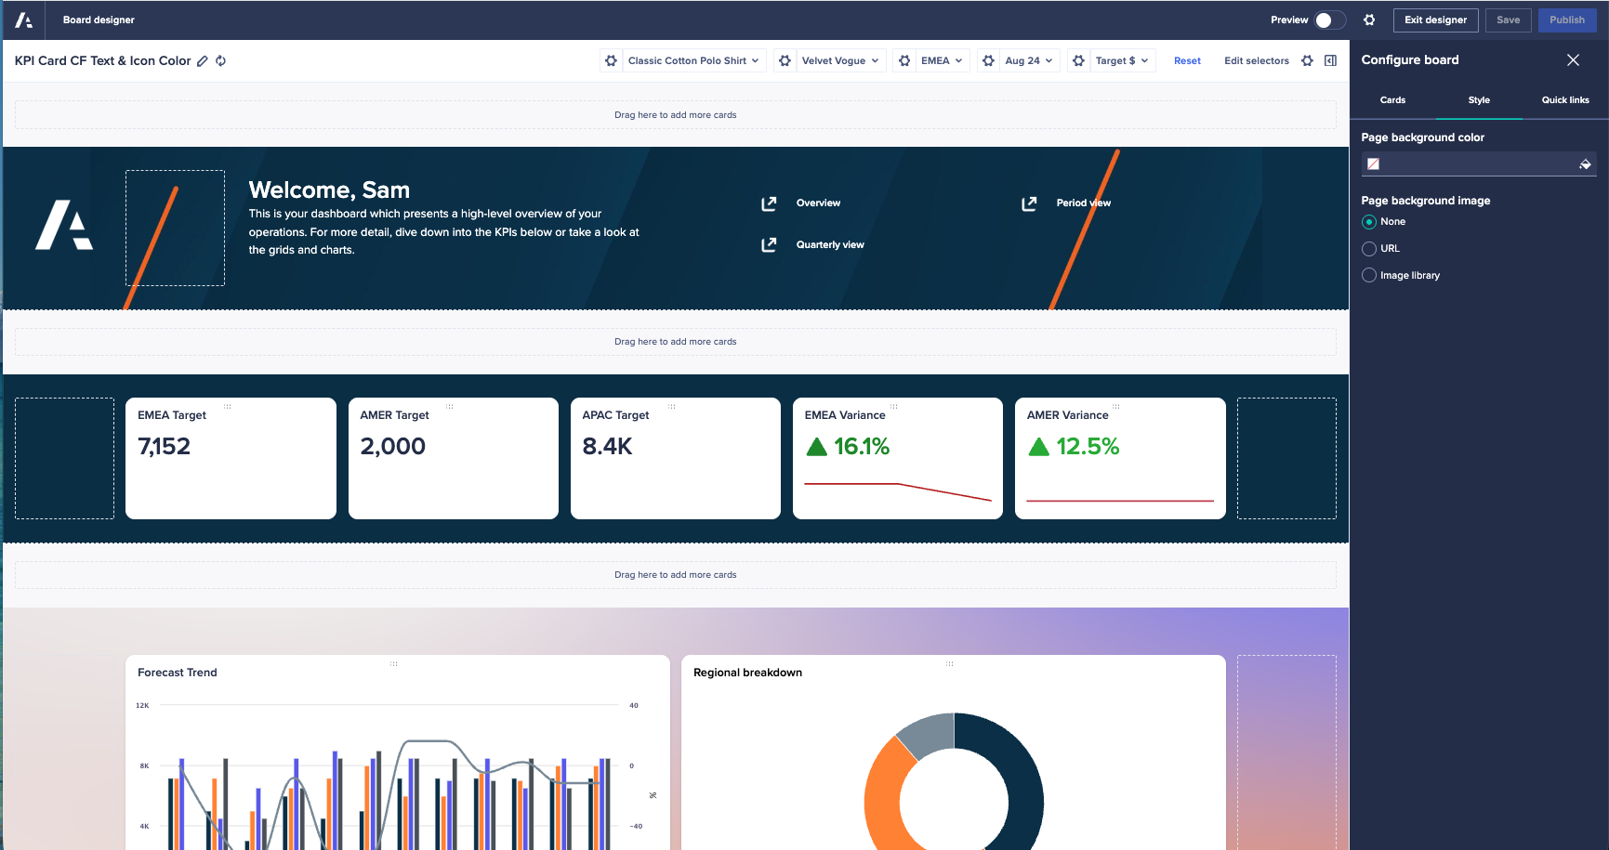Click the Publish button
1609x850 pixels.
point(1567,20)
